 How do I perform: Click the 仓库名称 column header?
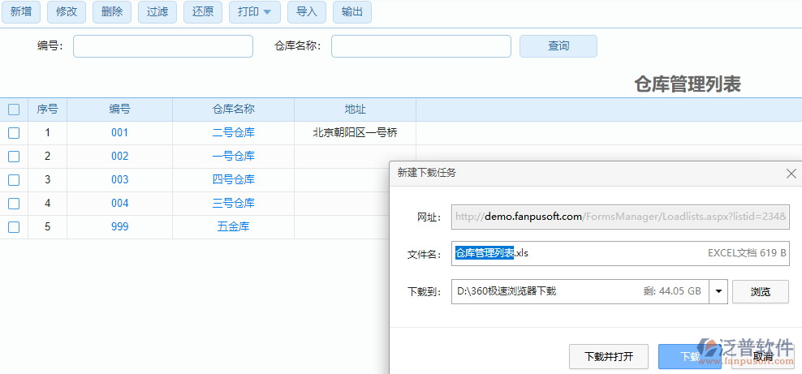tap(233, 110)
